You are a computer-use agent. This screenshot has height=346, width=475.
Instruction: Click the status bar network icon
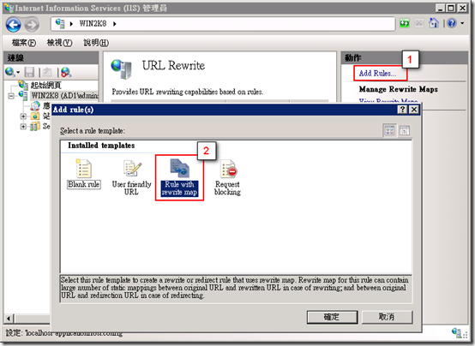click(456, 332)
